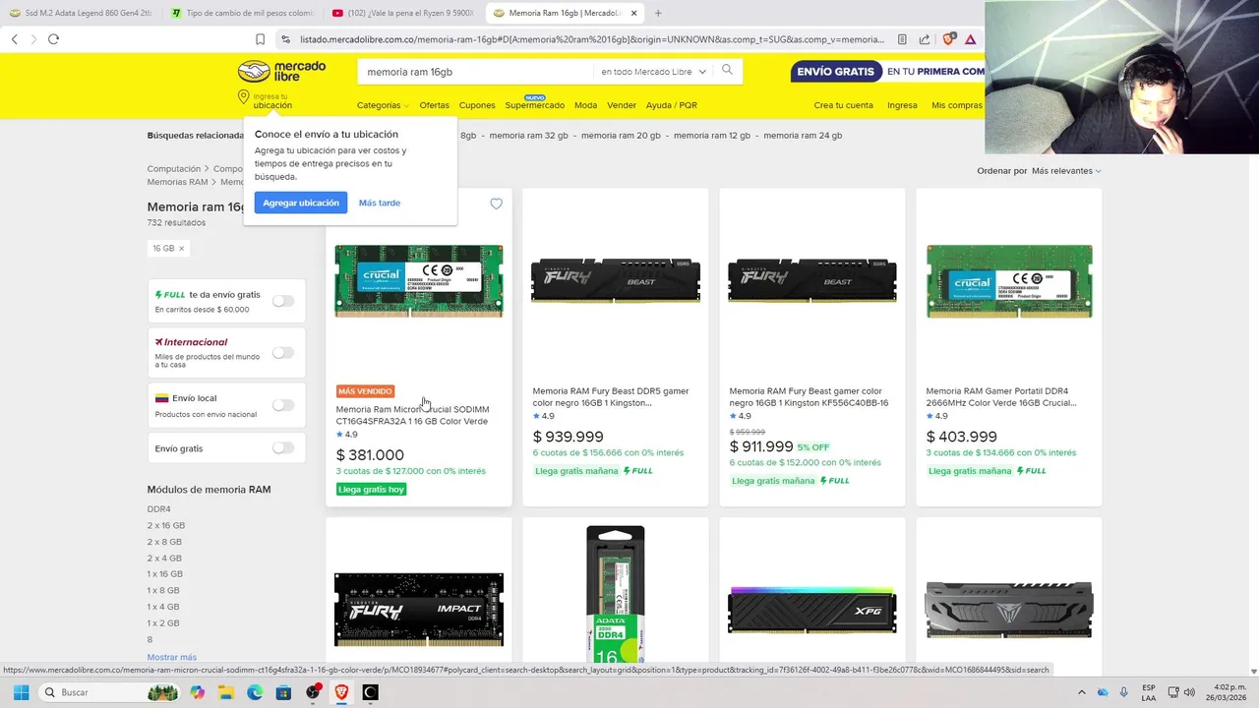
Task: Click the microphone icon in system tray
Action: tap(1124, 692)
